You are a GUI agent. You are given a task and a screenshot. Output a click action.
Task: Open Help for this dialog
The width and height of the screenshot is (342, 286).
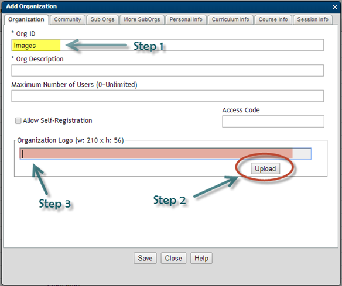[x=201, y=258]
